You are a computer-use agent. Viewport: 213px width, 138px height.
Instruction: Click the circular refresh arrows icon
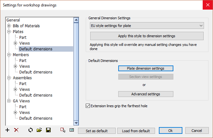point(31,130)
